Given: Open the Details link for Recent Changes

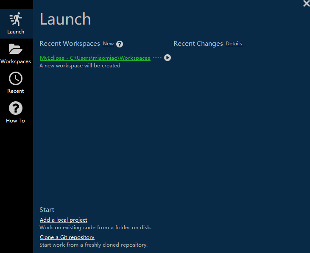Looking at the screenshot, I should (234, 44).
